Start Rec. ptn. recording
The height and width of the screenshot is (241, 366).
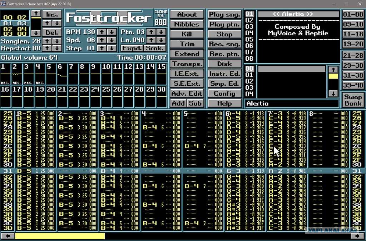point(224,54)
